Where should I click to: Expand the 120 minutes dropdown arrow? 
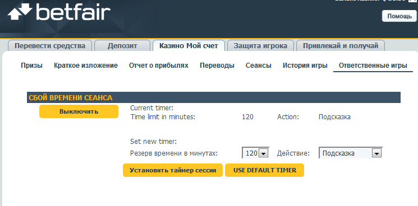coord(263,153)
